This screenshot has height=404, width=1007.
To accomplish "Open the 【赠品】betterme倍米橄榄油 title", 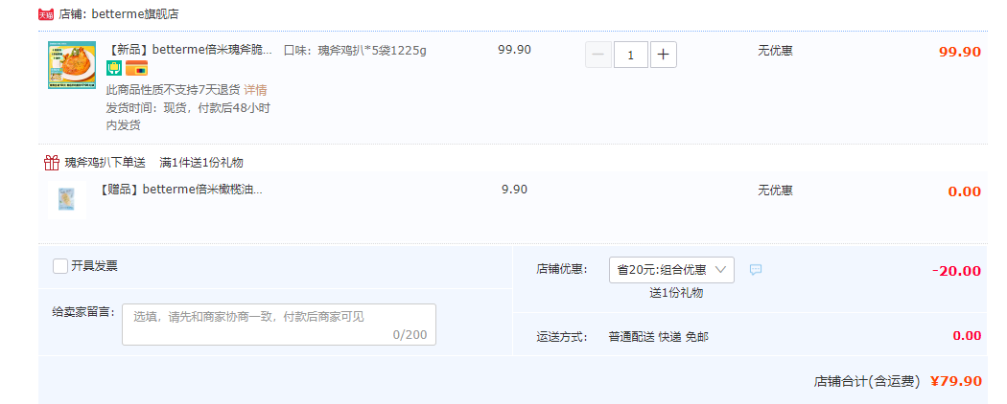I will (182, 190).
